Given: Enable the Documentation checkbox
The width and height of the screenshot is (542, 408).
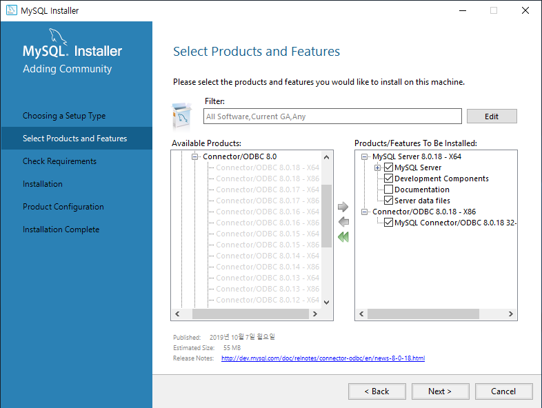Looking at the screenshot, I should tap(388, 190).
